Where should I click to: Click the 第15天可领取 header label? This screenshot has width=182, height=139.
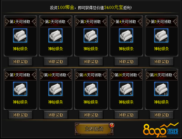(x=90, y=75)
